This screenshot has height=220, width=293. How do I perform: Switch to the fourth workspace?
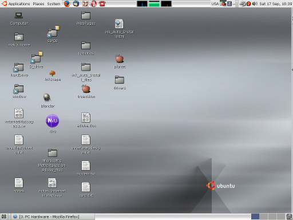(281, 217)
